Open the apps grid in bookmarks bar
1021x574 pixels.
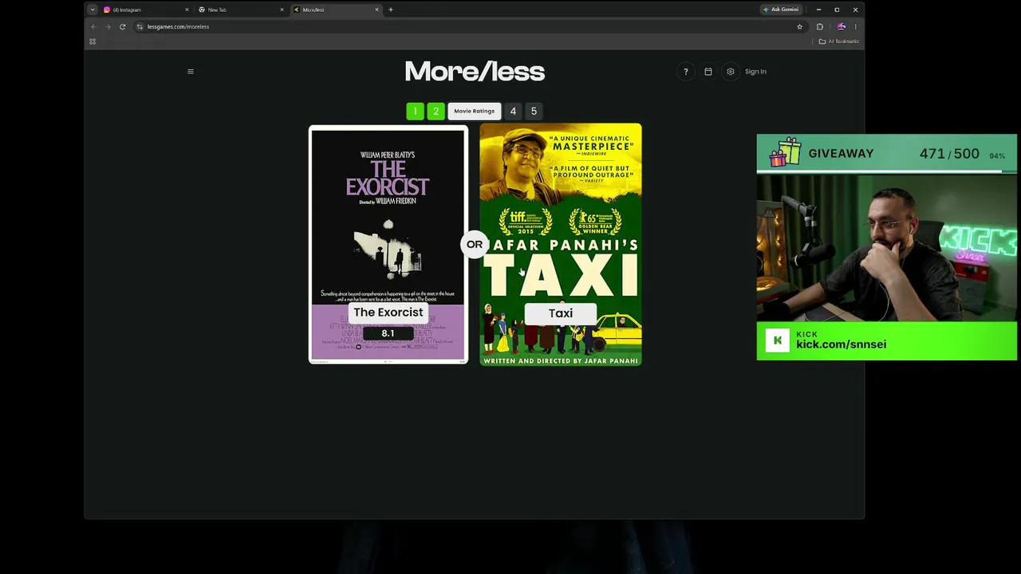pos(93,41)
